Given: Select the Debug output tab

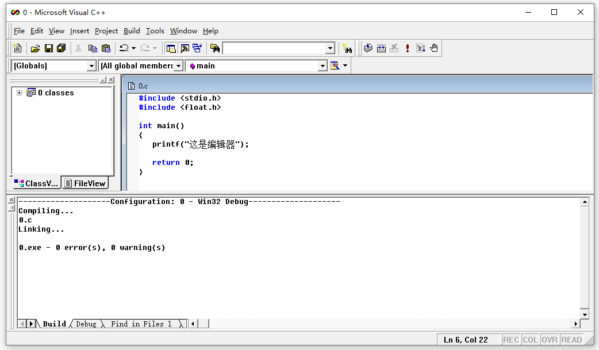Looking at the screenshot, I should [86, 324].
